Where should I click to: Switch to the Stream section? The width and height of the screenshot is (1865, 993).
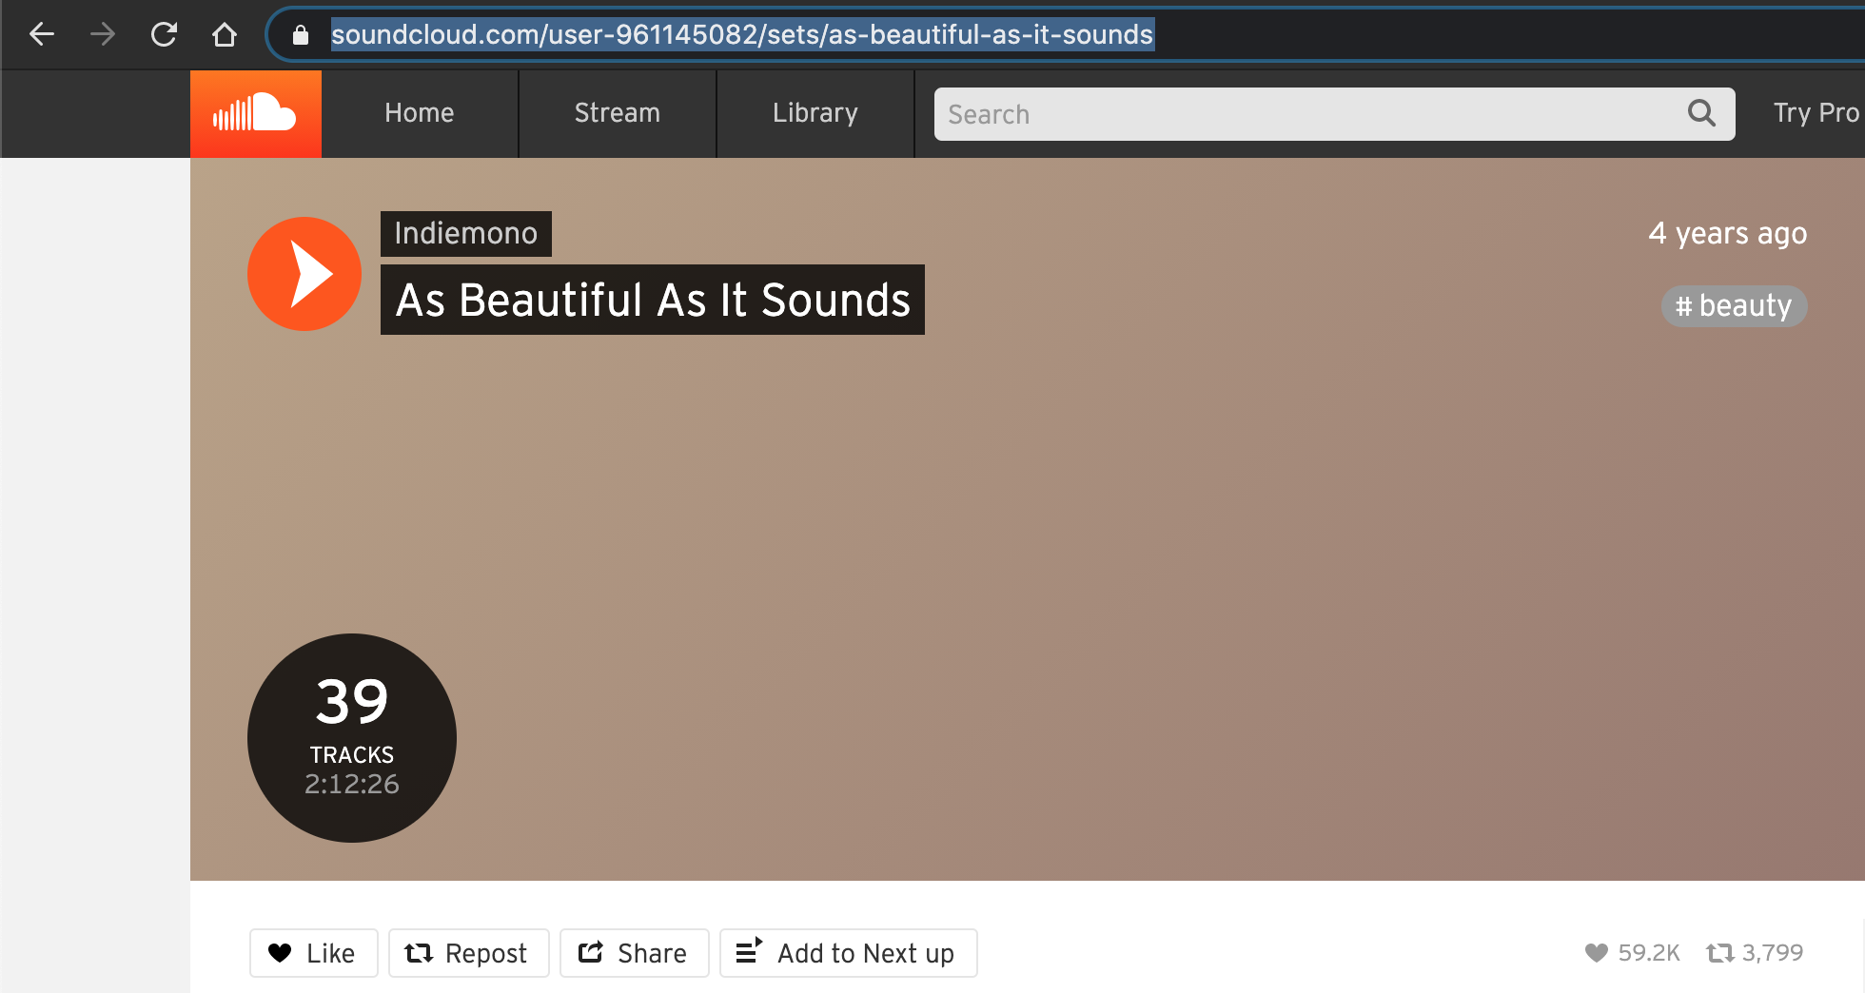[617, 113]
